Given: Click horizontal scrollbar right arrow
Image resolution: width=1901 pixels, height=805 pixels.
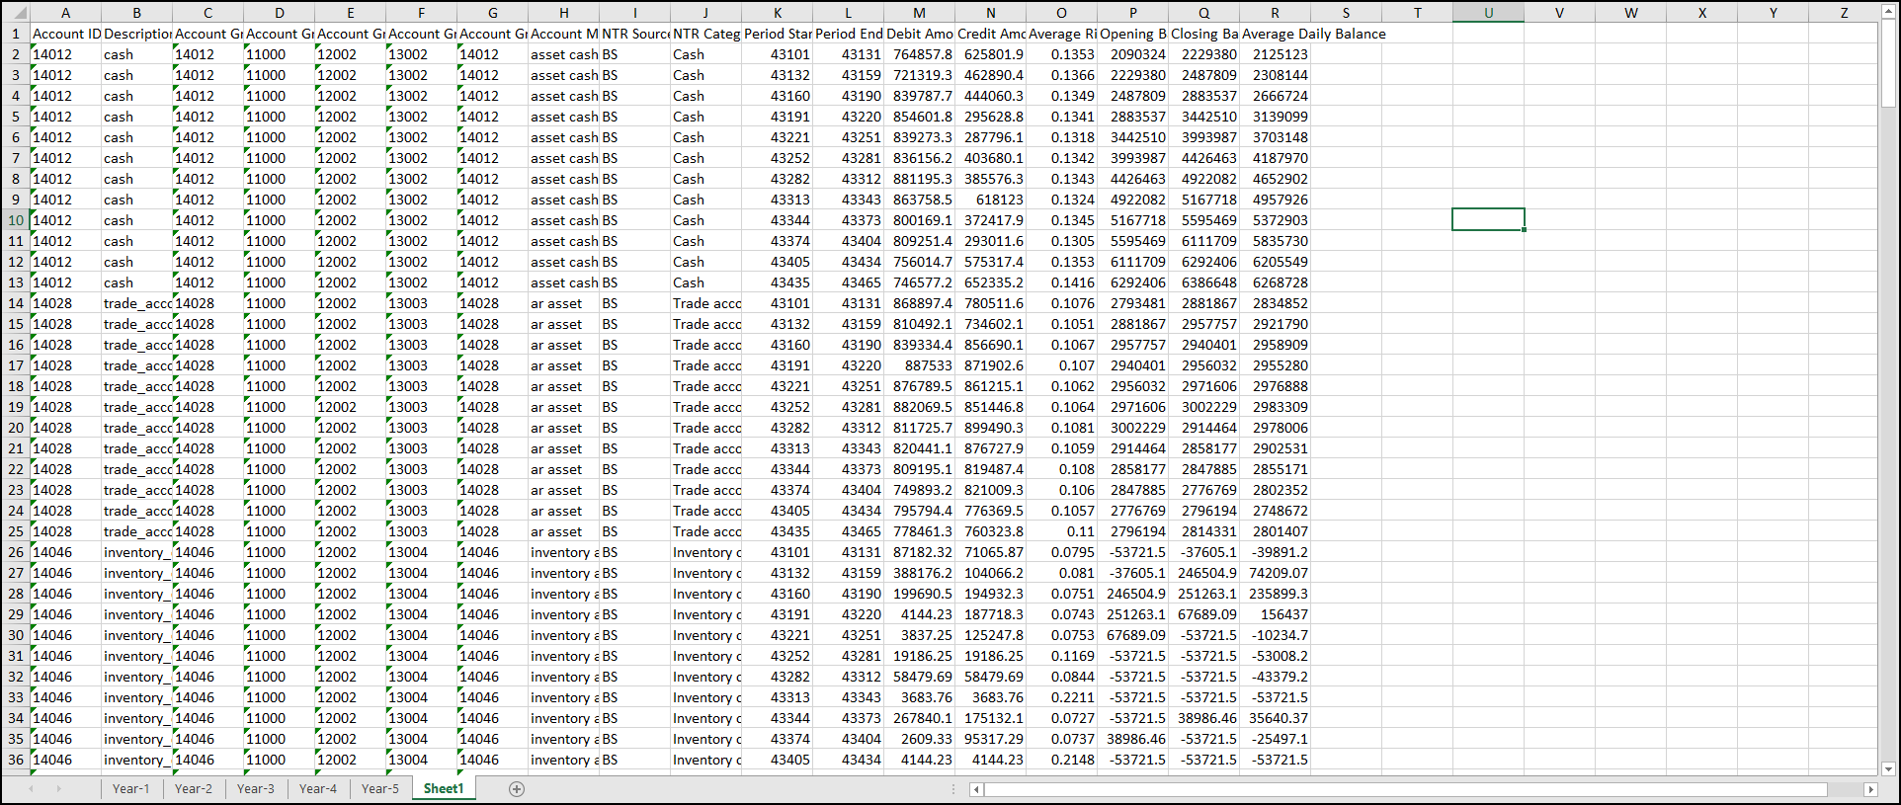Looking at the screenshot, I should click(x=1869, y=789).
